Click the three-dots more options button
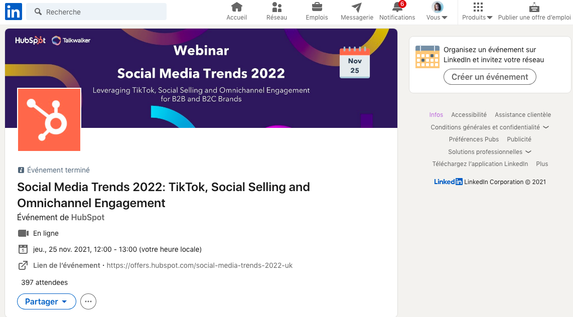 (88, 301)
